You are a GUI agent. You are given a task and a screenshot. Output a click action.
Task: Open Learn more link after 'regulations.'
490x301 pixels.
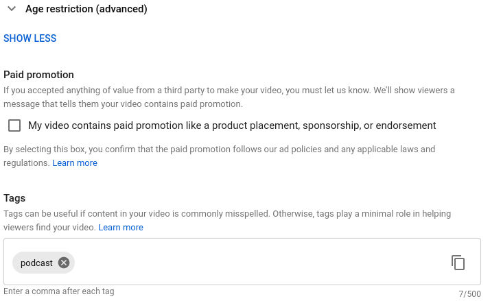pos(75,163)
